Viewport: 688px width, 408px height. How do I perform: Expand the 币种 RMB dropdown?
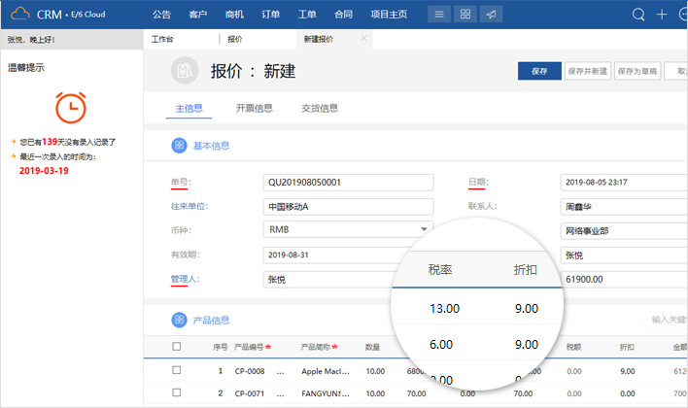point(424,229)
